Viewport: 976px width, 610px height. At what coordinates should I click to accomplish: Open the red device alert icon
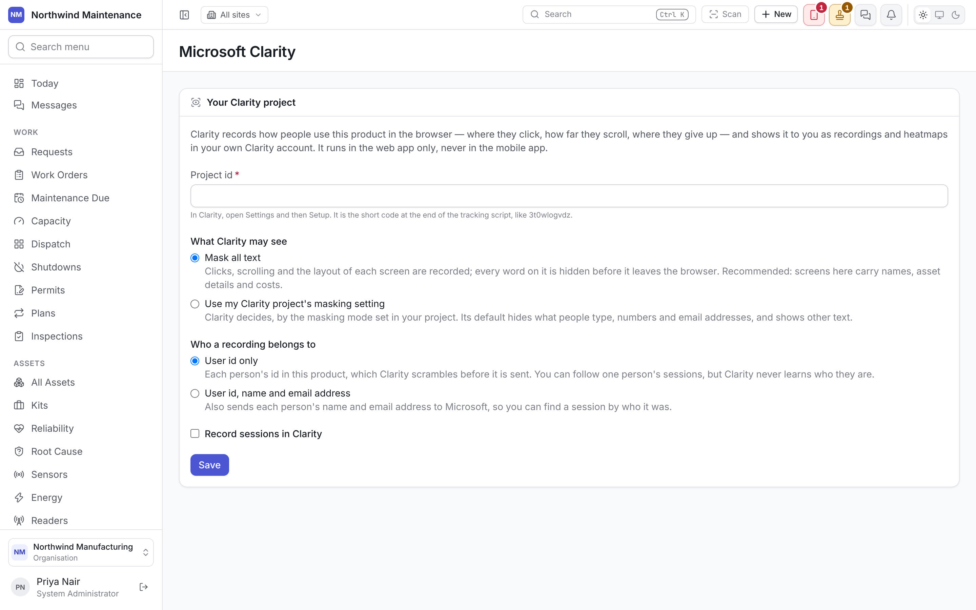click(x=814, y=15)
